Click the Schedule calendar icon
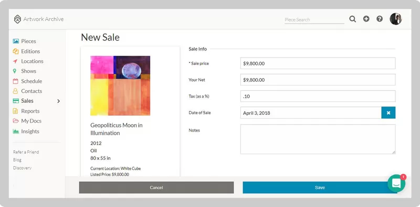 click(x=16, y=81)
